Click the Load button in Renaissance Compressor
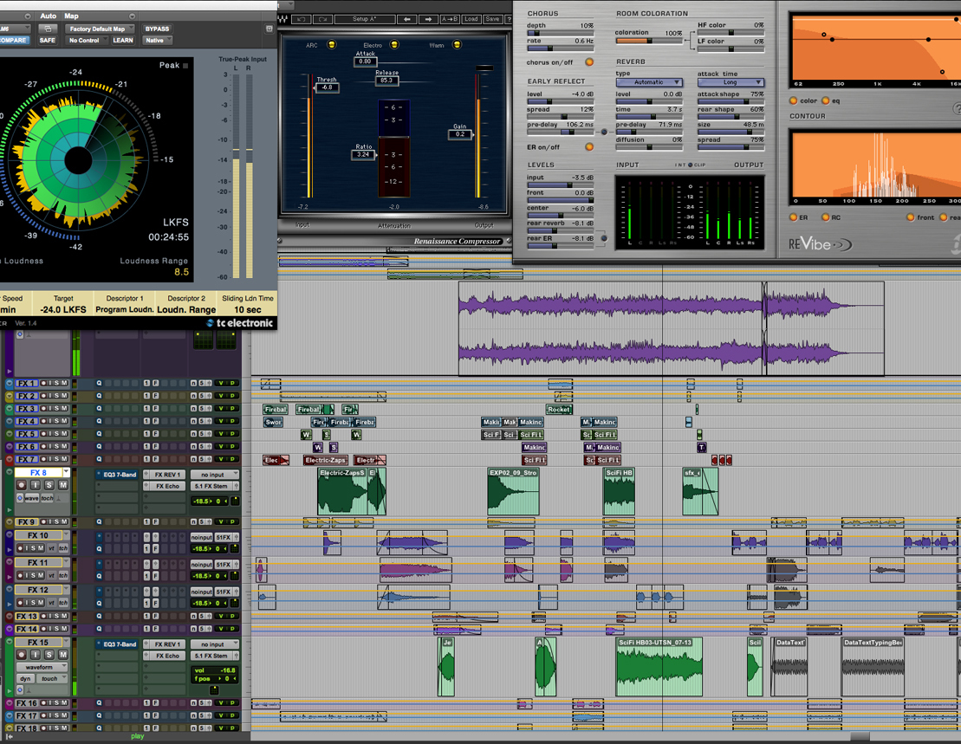The width and height of the screenshot is (961, 744). tap(471, 19)
